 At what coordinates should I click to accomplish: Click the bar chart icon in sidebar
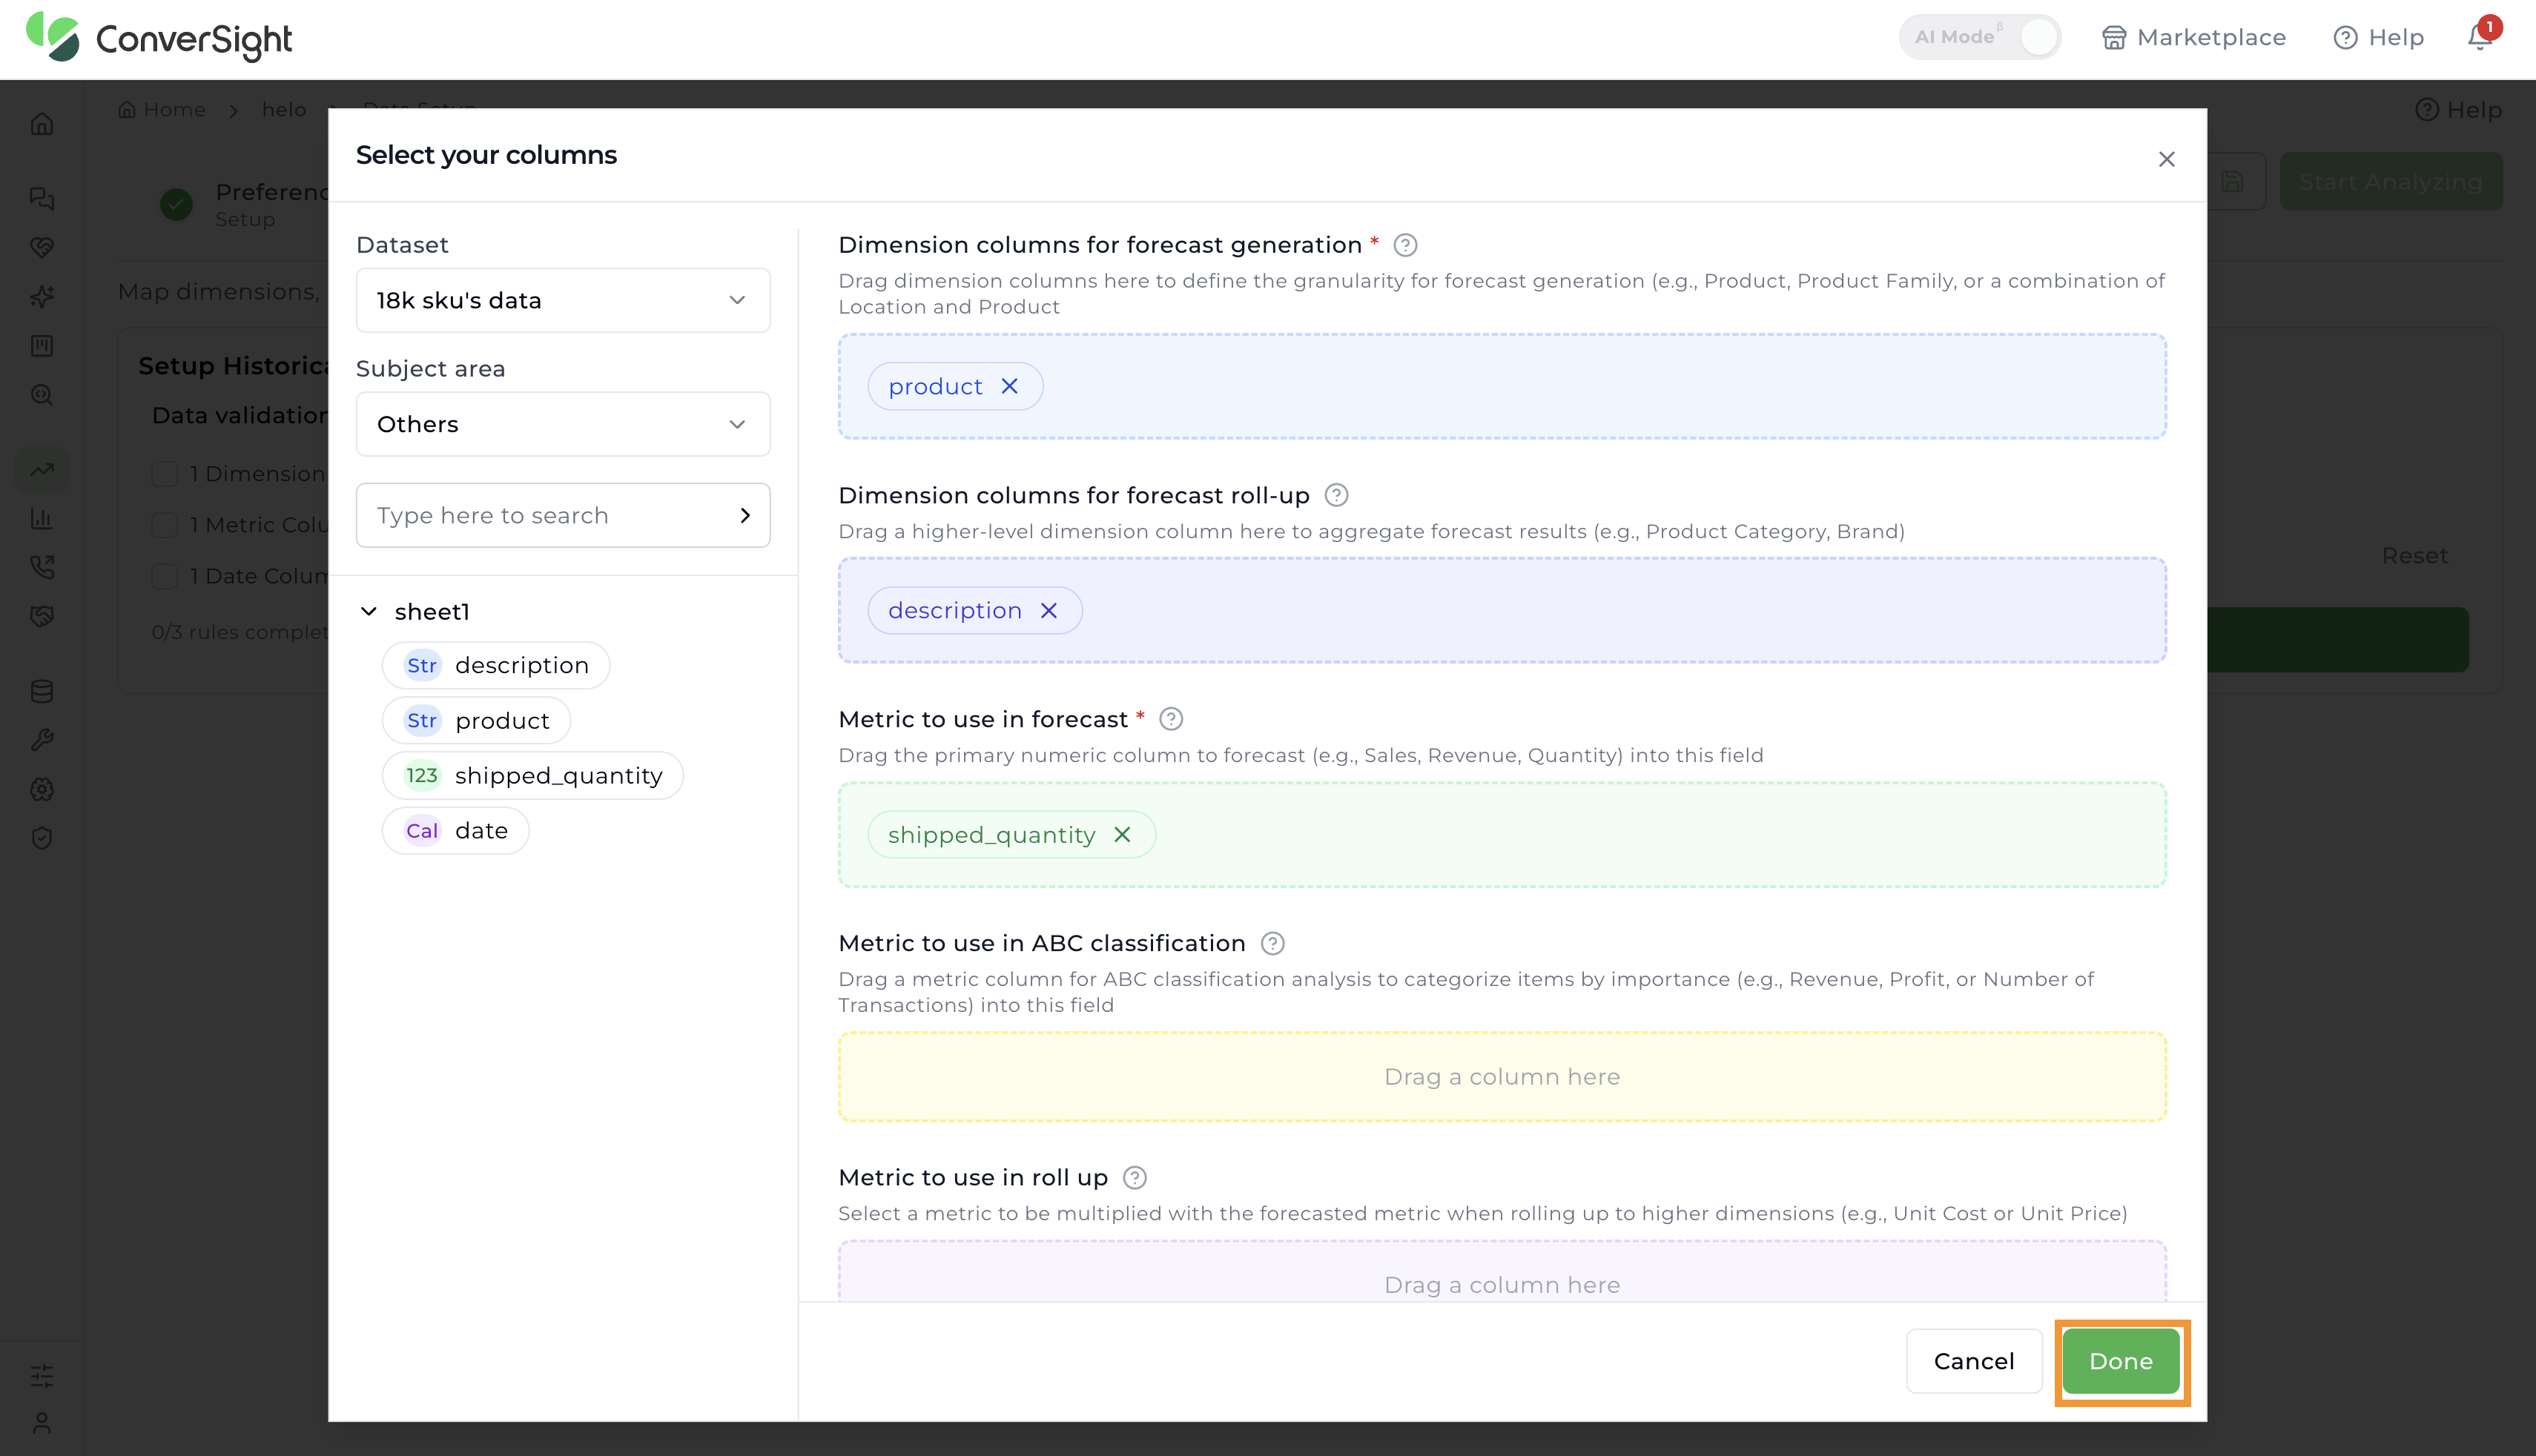(42, 518)
